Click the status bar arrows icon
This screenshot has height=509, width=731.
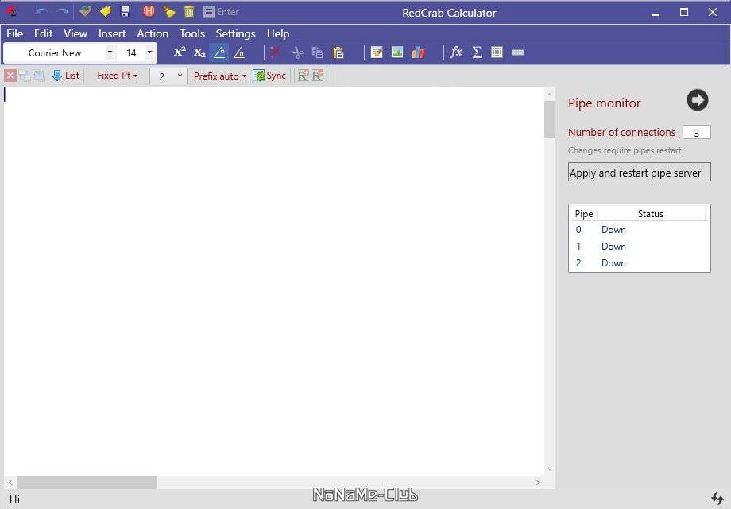coord(717,499)
